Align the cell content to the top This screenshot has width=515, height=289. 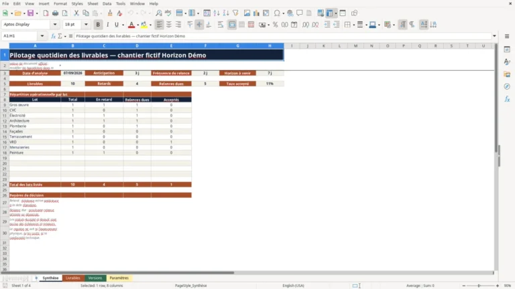(x=190, y=25)
